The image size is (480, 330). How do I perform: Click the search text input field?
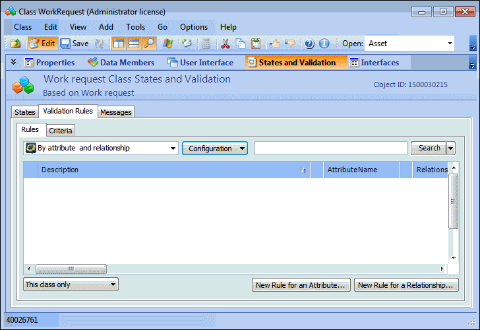tap(330, 148)
